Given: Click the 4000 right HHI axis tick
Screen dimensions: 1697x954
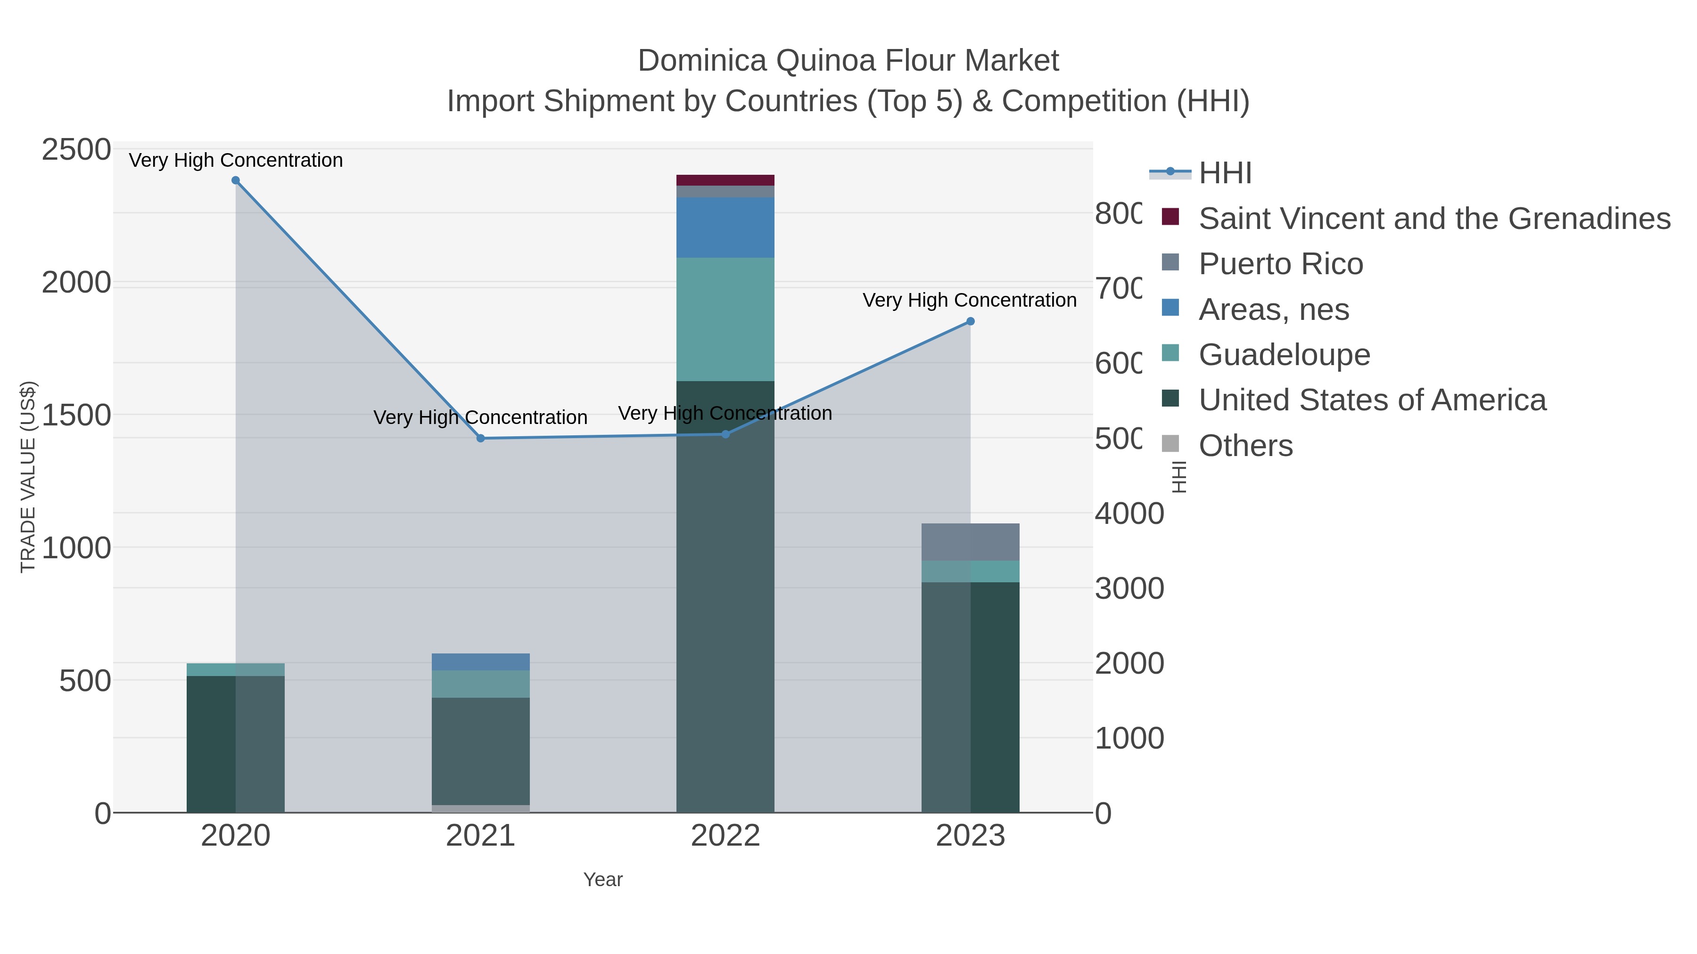Looking at the screenshot, I should tap(1130, 514).
